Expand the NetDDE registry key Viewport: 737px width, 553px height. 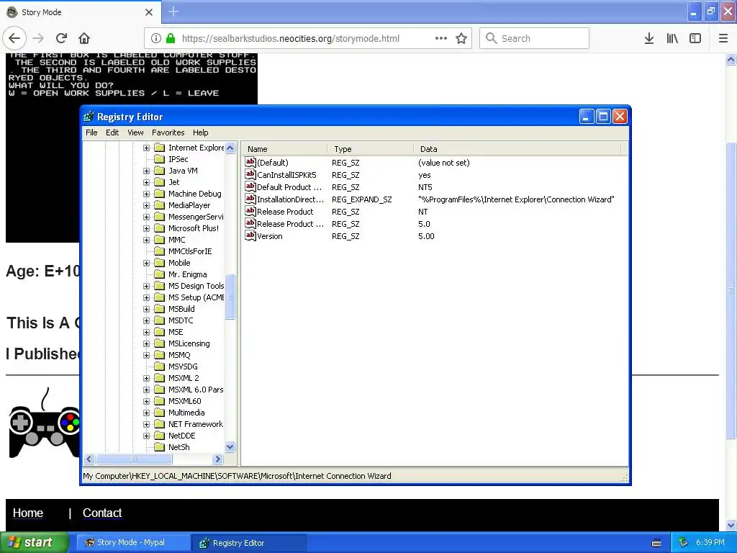click(146, 436)
